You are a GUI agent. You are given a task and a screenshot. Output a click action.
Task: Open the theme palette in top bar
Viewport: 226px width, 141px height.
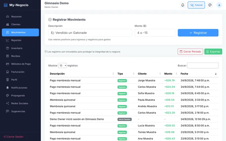[210, 5]
